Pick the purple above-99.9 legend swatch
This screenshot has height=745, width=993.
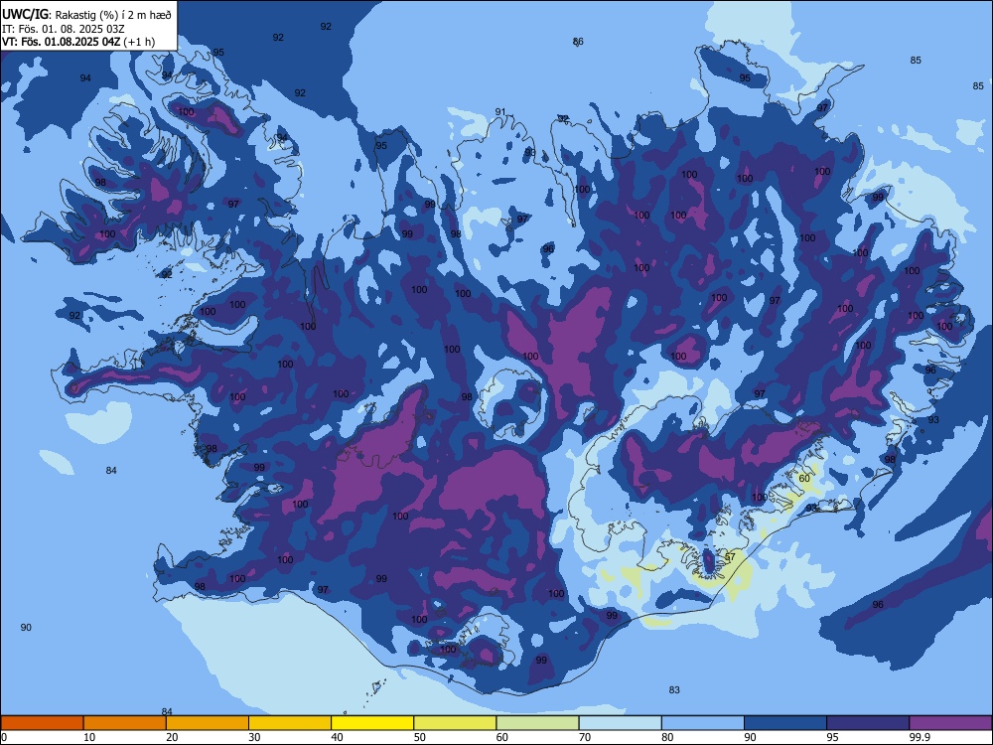(x=950, y=723)
